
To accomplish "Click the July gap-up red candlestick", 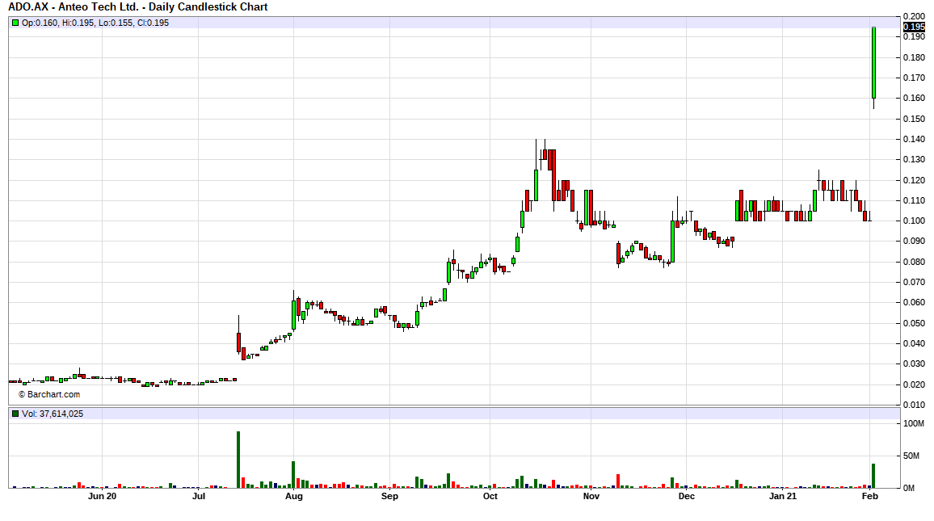I will click(238, 342).
